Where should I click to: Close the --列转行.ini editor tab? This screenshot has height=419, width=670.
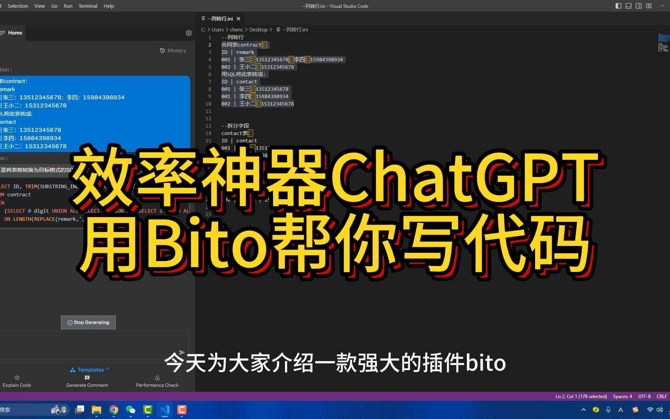pos(238,19)
